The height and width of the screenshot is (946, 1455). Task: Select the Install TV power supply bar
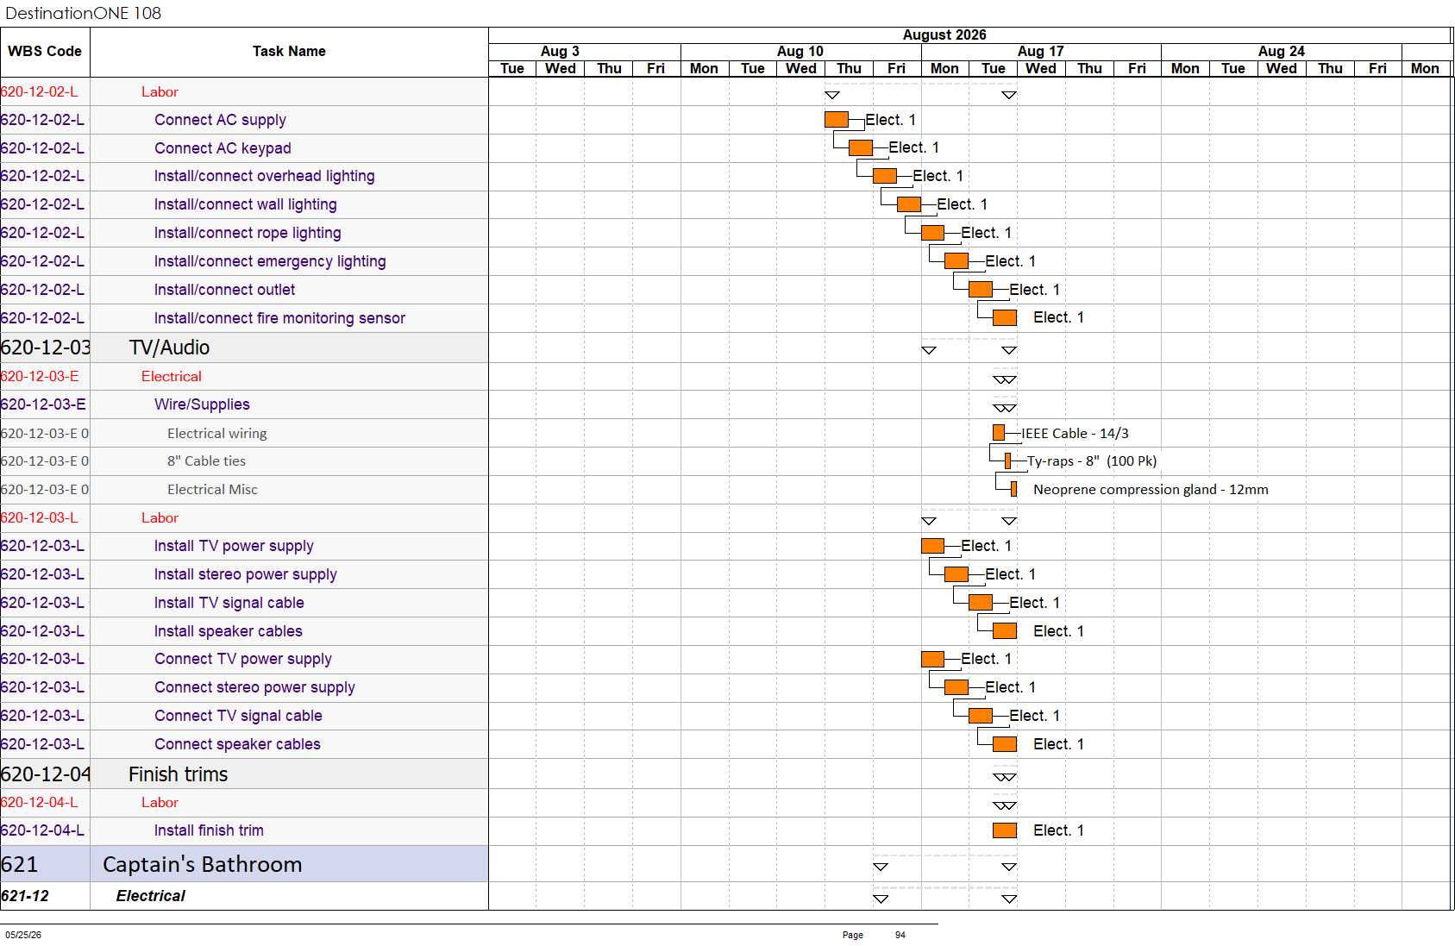tap(932, 546)
